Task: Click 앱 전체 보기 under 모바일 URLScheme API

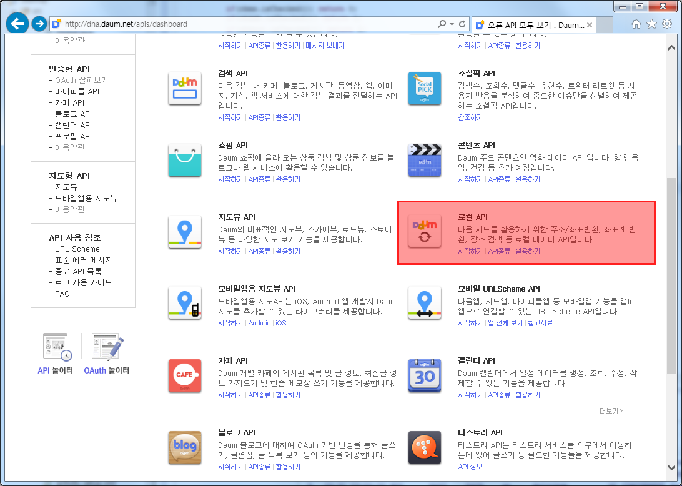Action: click(x=505, y=323)
